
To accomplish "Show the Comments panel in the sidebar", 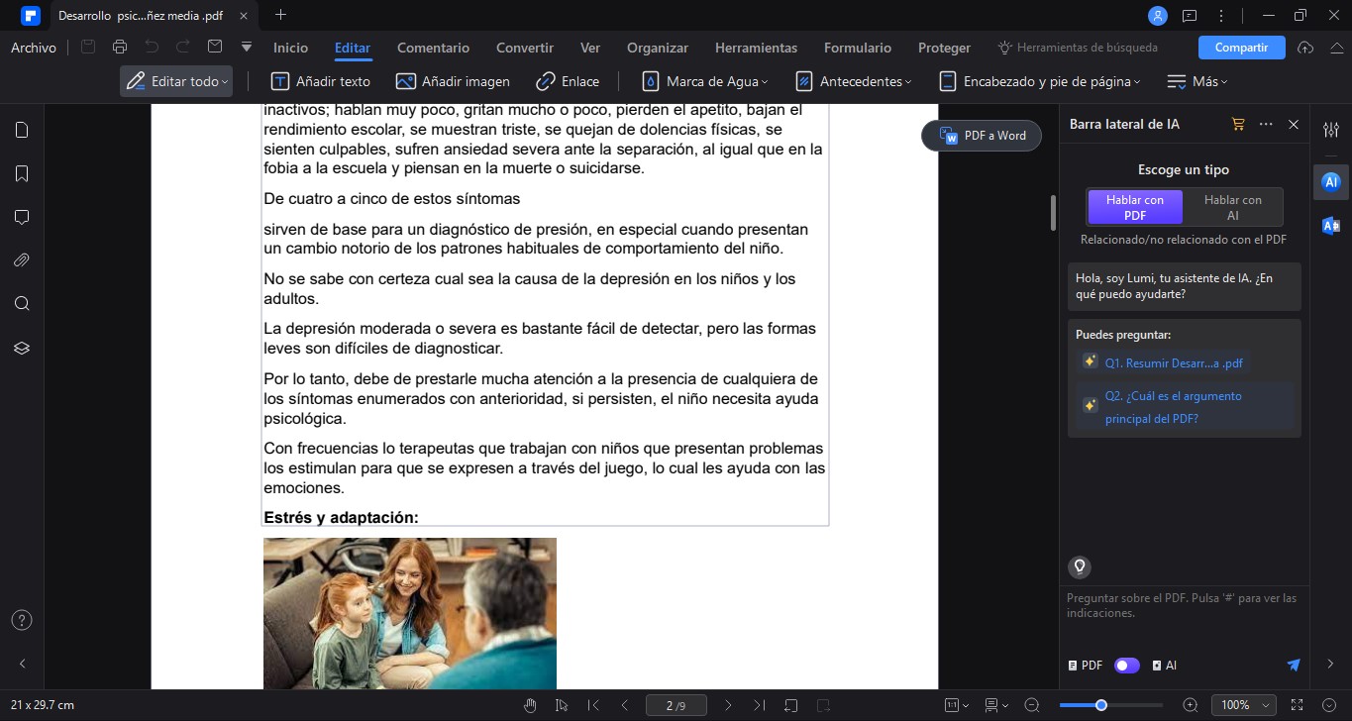I will tap(22, 217).
